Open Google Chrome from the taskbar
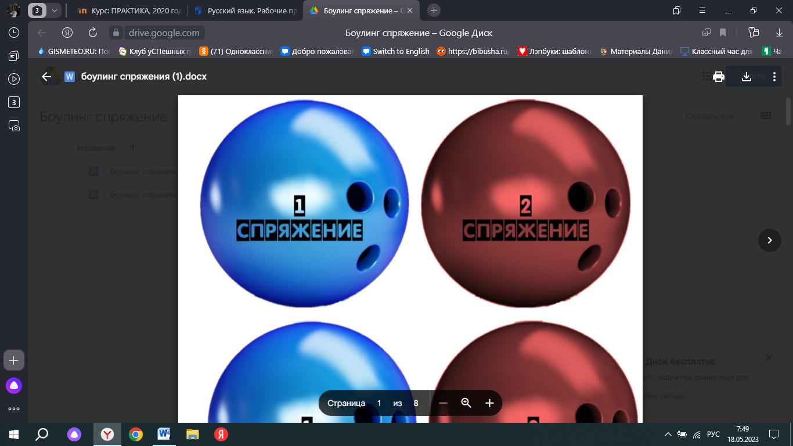Viewport: 793px width, 446px height. coord(136,434)
